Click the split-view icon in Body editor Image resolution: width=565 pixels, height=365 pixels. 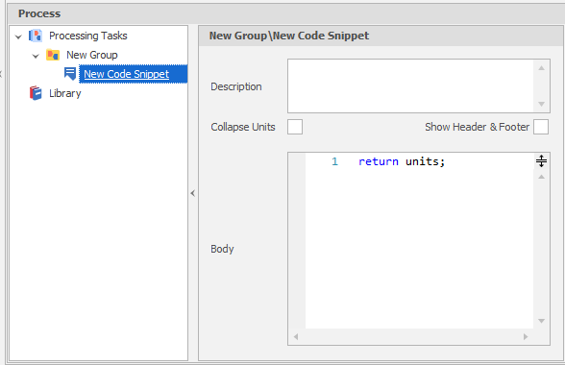click(x=541, y=160)
